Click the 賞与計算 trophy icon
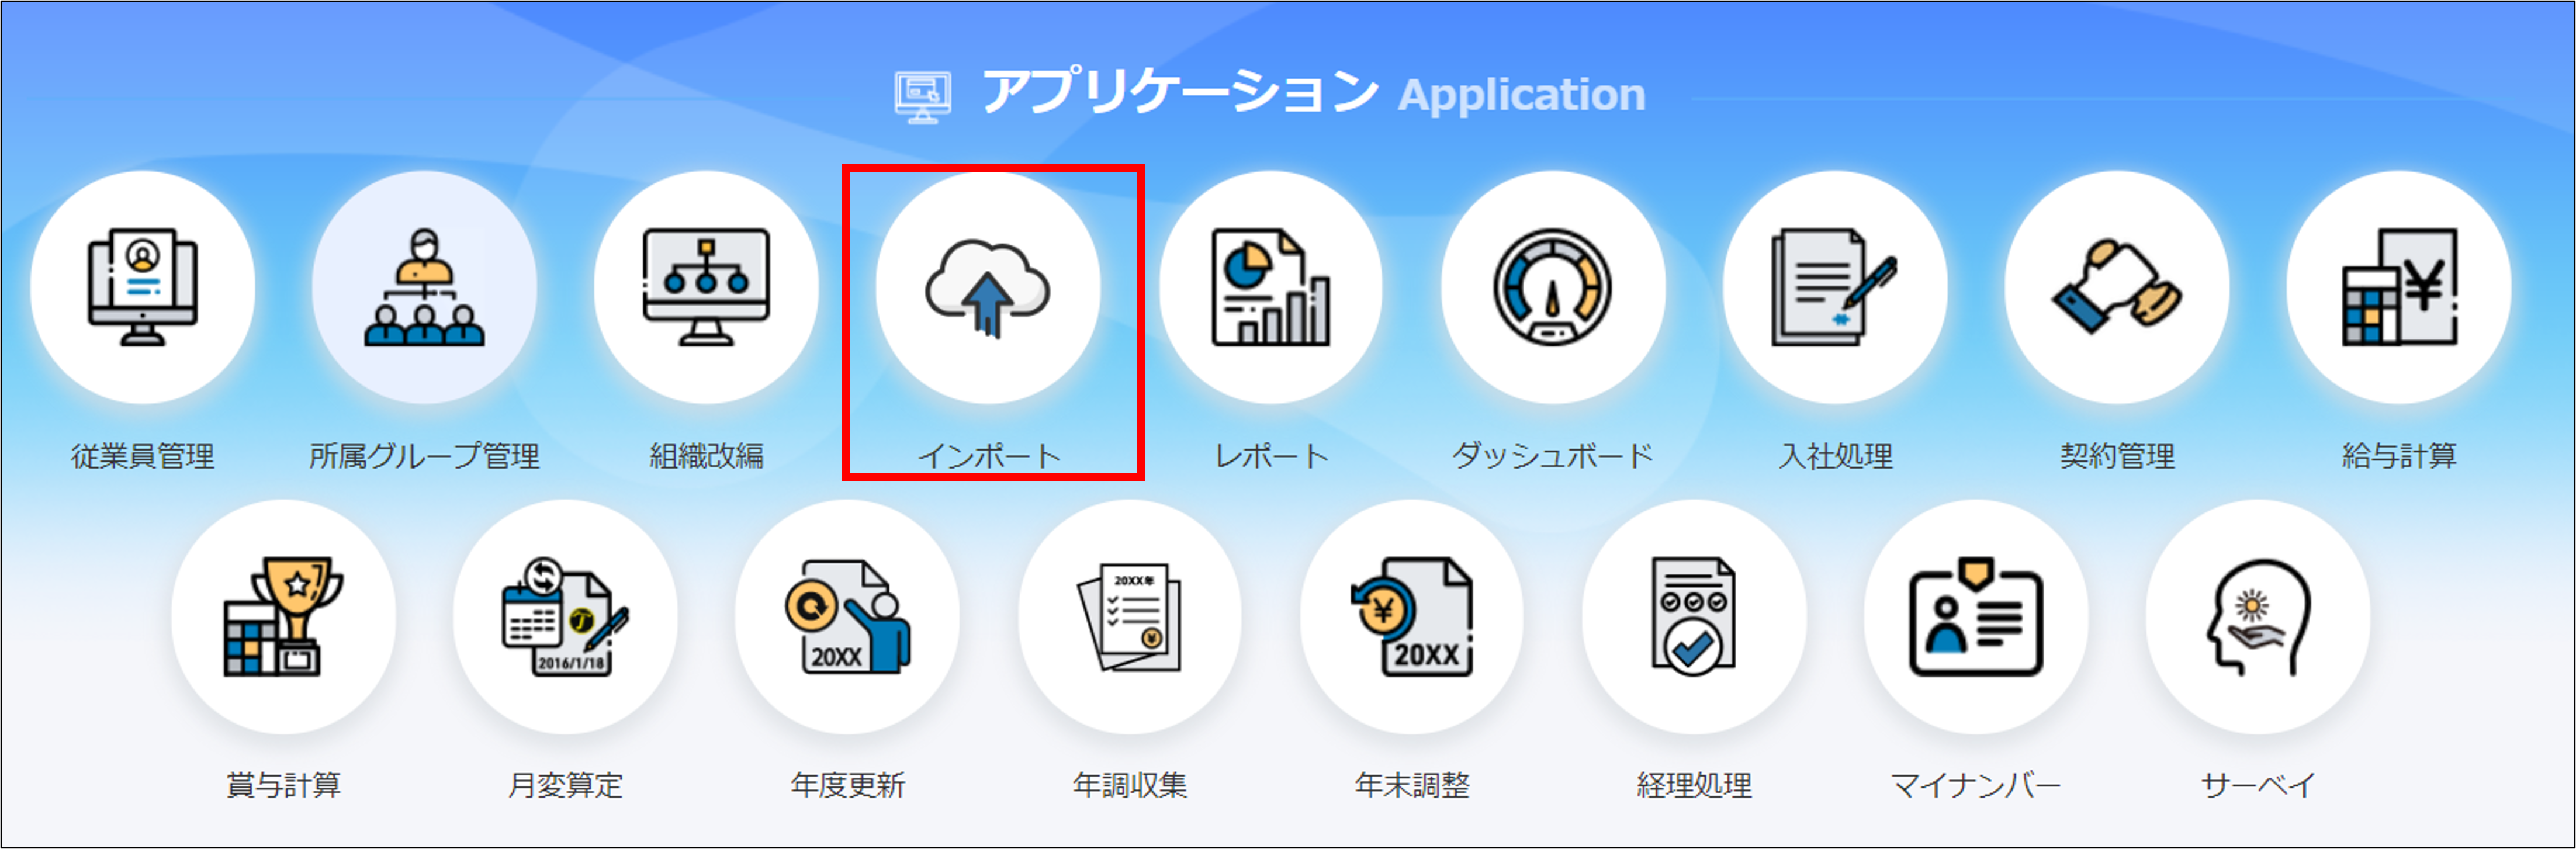This screenshot has width=2576, height=849. tap(283, 617)
